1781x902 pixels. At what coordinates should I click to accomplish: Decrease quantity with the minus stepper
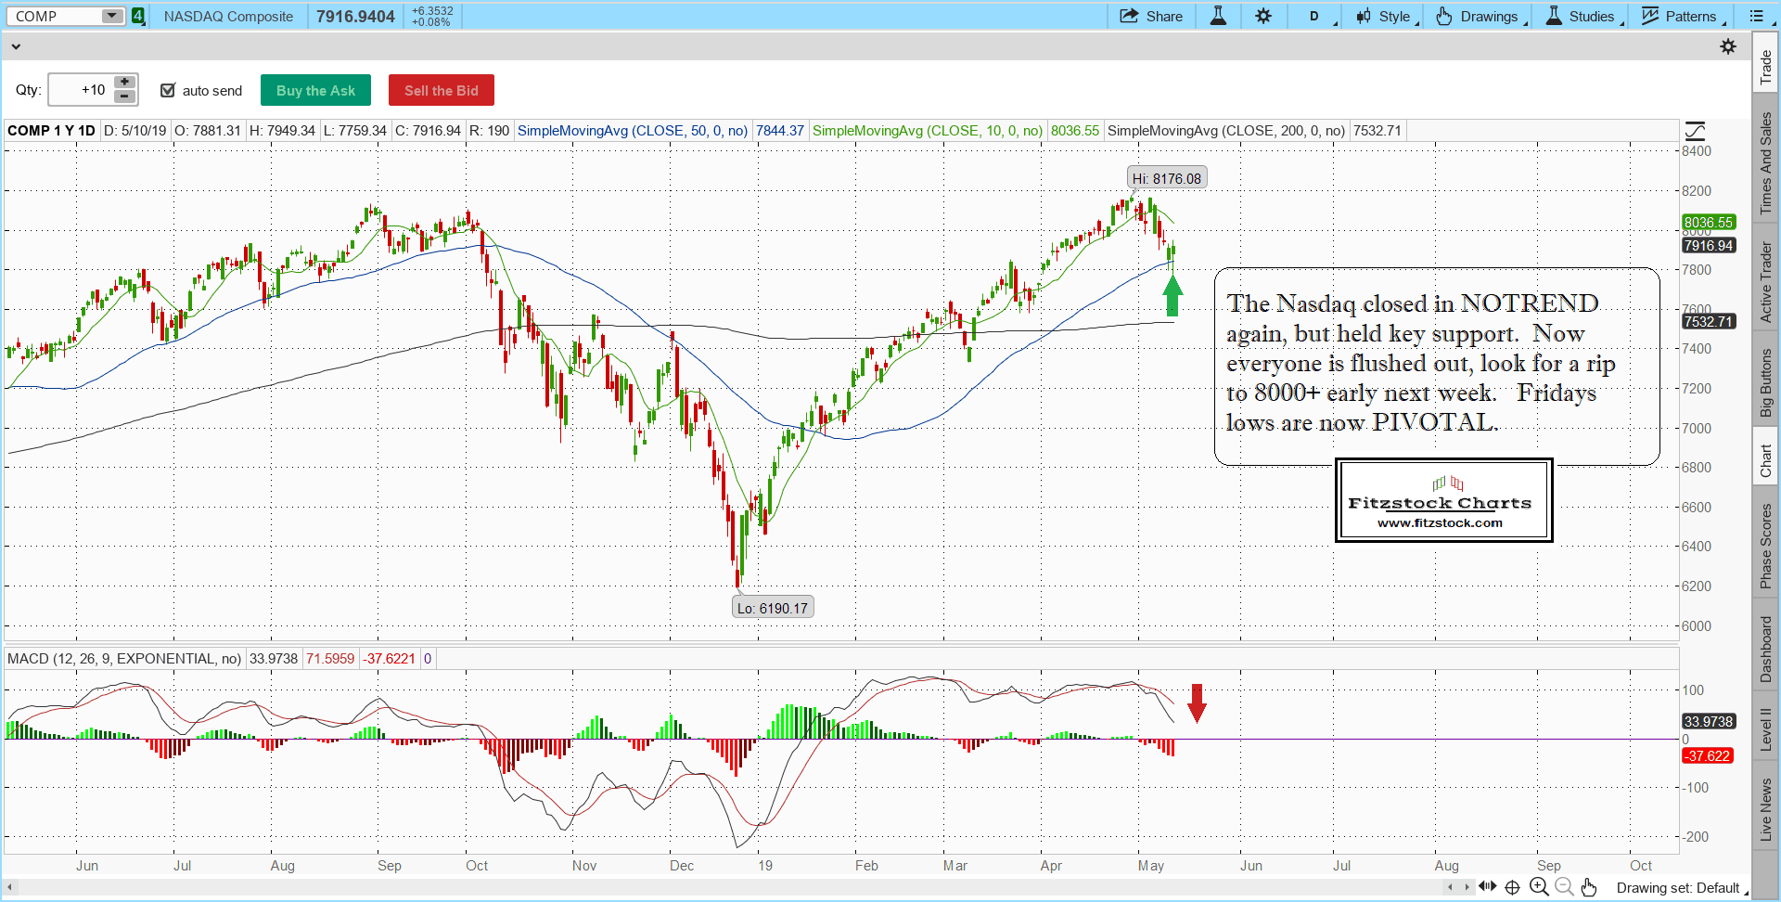[x=125, y=97]
